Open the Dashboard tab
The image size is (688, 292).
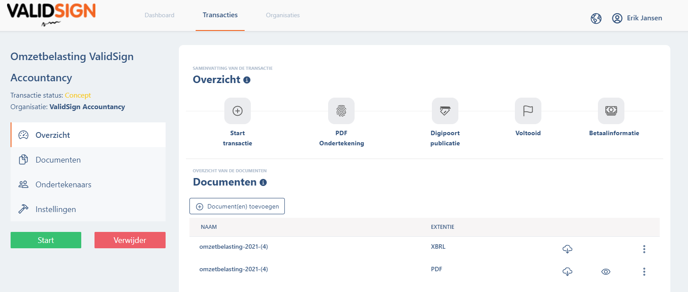pyautogui.click(x=159, y=15)
